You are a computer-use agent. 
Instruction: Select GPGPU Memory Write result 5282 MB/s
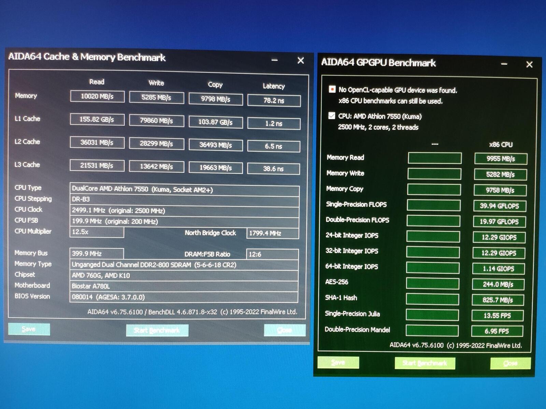click(x=500, y=175)
